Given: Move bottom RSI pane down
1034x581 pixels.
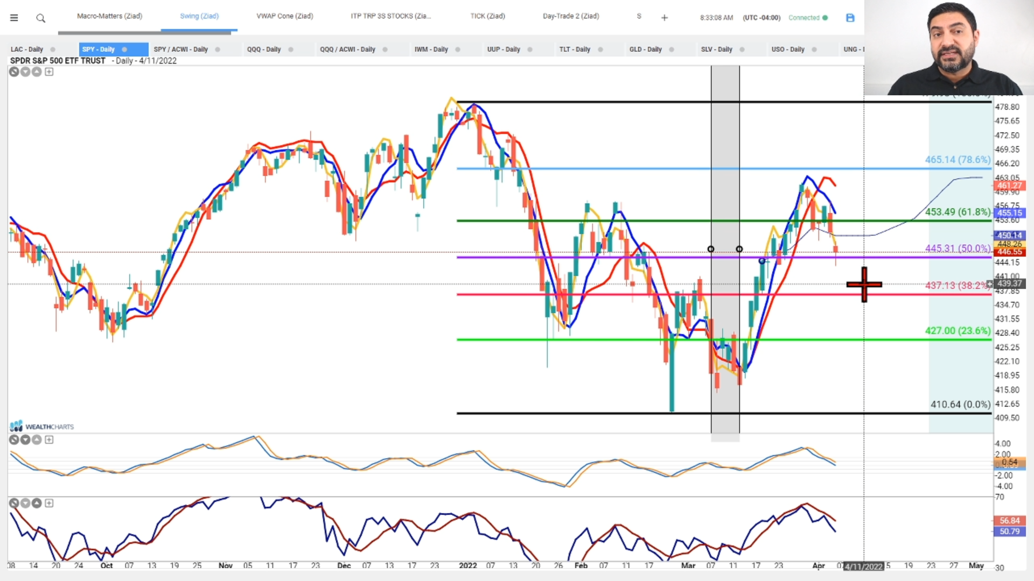Looking at the screenshot, I should [x=25, y=503].
